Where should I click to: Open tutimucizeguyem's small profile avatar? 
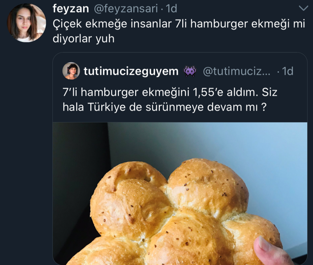click(x=71, y=71)
